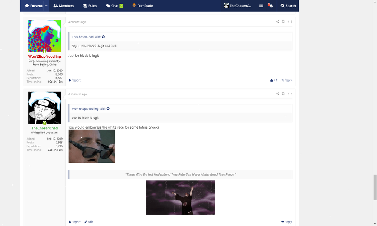Viewport: 377px width, 226px height.
Task: Open the Members page
Action: click(x=63, y=6)
